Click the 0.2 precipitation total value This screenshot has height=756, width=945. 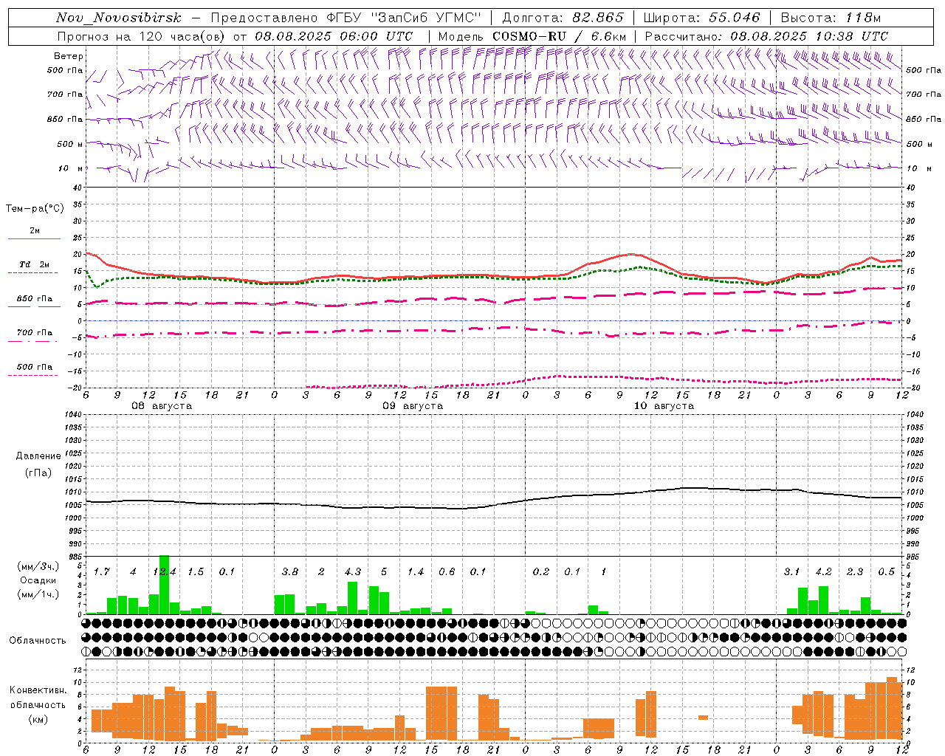[541, 572]
